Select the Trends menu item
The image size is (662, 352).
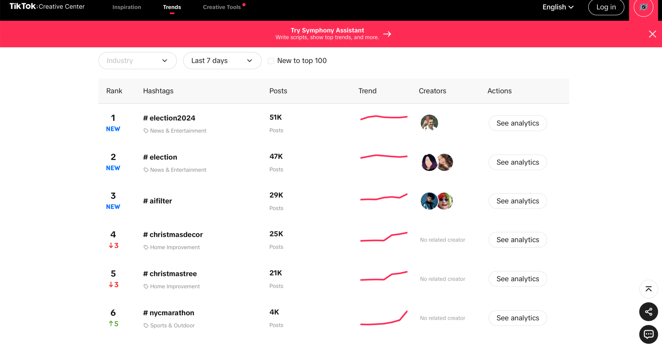[172, 7]
